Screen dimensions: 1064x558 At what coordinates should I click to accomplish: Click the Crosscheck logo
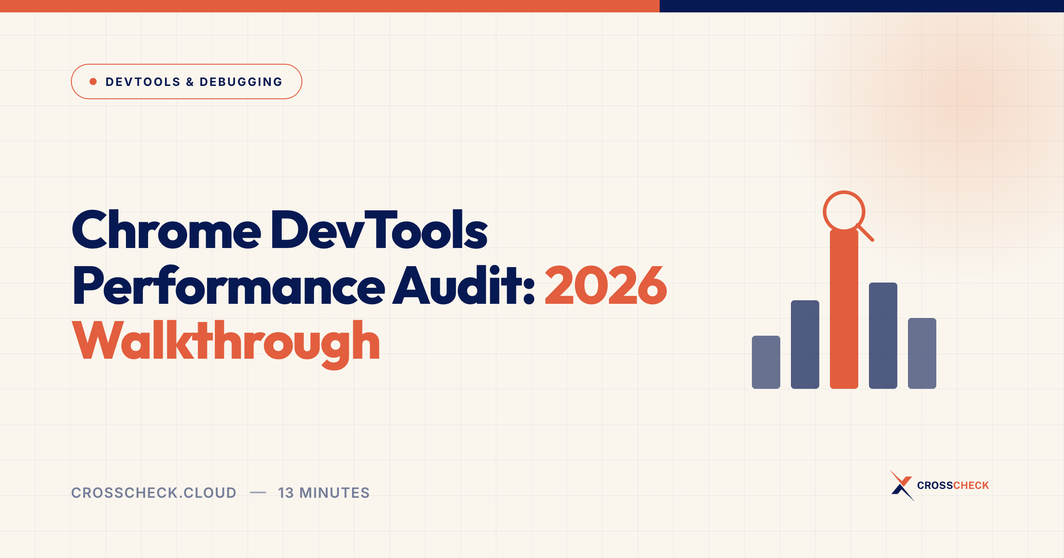click(x=939, y=485)
